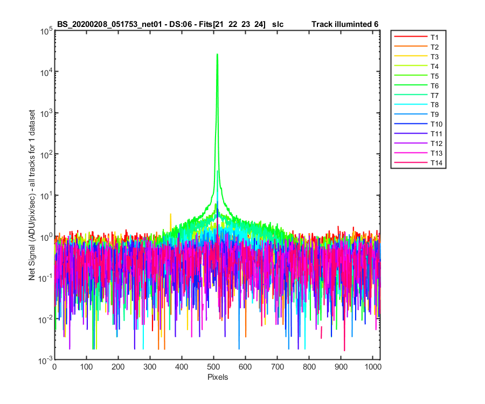Click the T12 legend entry label

pos(436,143)
